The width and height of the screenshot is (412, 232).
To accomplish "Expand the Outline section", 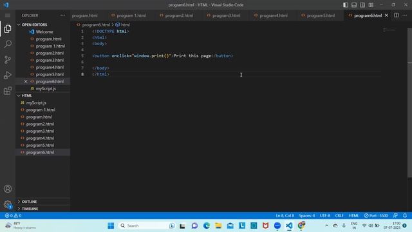I will (42, 202).
